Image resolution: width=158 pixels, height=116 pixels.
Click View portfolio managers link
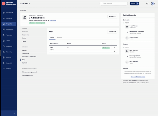point(138,77)
